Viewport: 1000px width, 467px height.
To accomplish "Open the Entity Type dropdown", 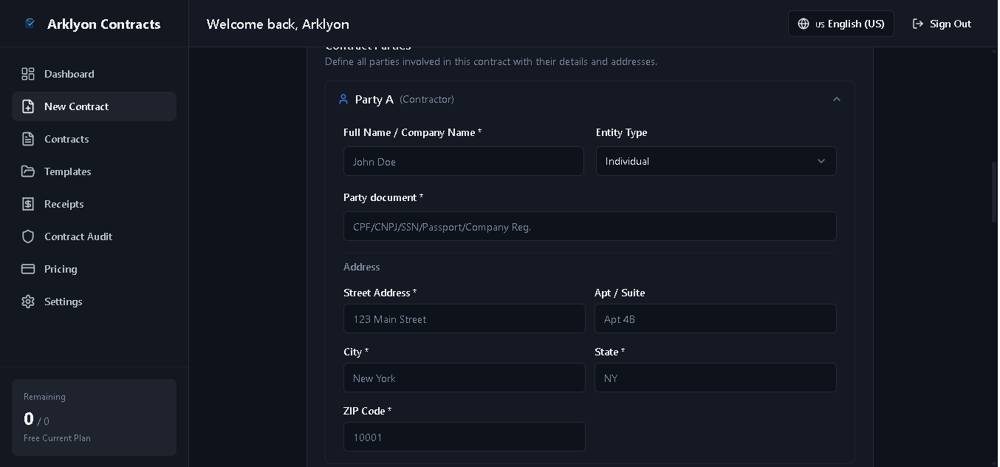I will click(x=716, y=161).
